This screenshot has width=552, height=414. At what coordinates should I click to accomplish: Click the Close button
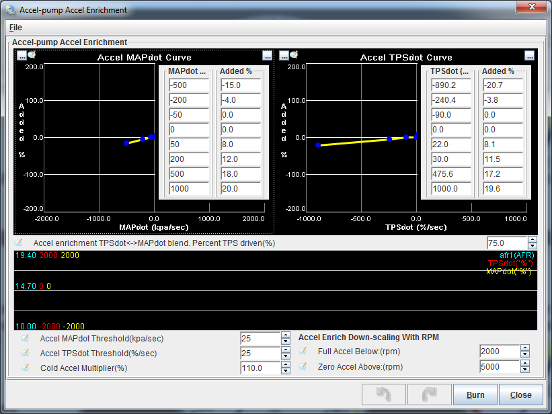click(520, 395)
